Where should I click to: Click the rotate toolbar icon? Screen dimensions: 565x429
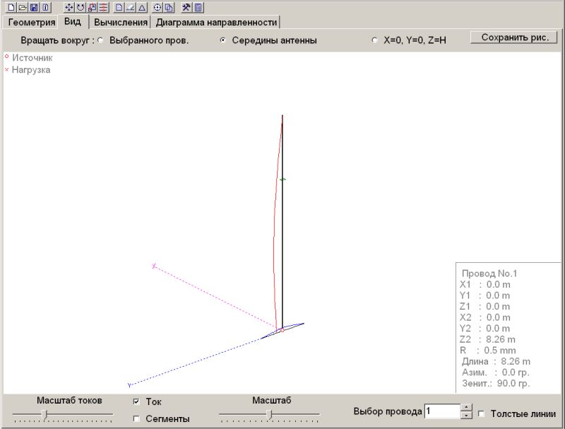coord(81,7)
